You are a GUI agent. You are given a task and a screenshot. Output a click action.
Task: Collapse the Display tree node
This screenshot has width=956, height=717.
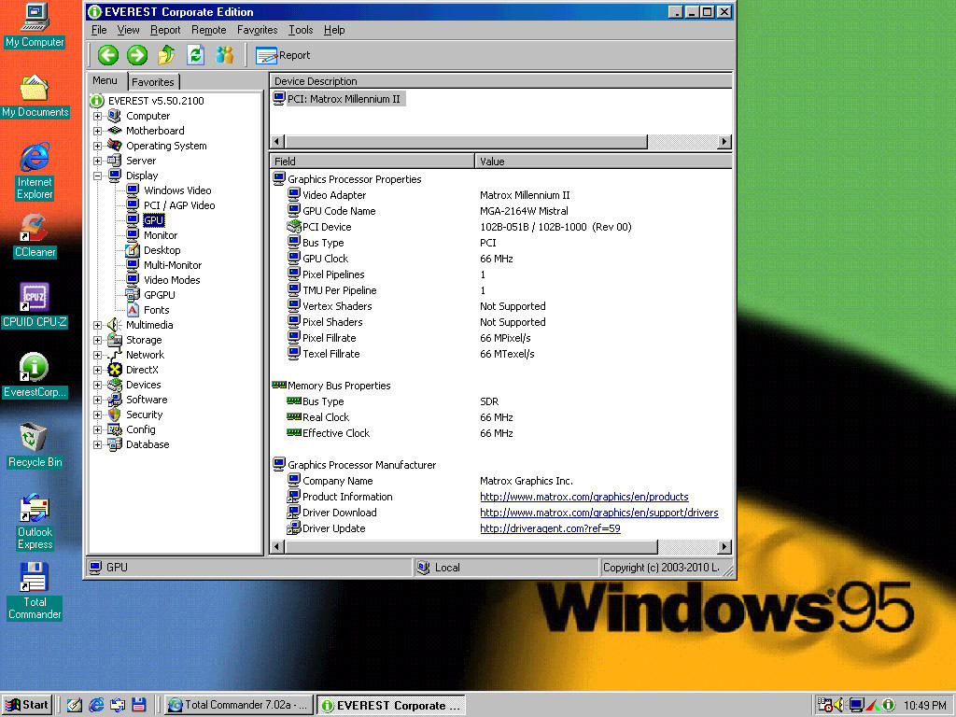point(97,176)
